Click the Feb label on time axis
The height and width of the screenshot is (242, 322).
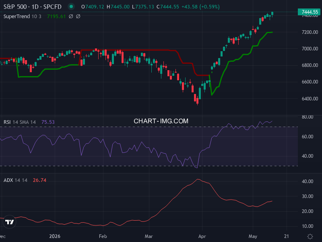(x=103, y=236)
